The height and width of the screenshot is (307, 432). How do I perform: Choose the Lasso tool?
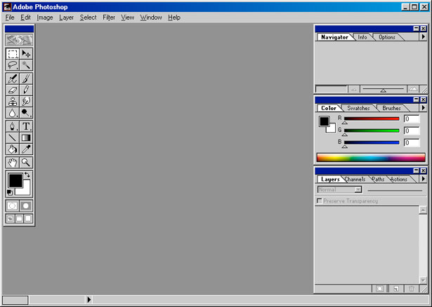[x=13, y=65]
